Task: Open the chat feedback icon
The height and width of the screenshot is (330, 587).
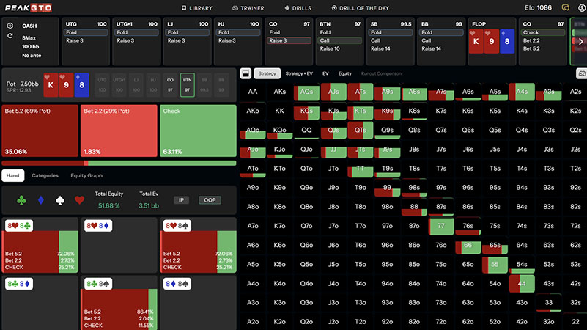Action: click(x=565, y=8)
